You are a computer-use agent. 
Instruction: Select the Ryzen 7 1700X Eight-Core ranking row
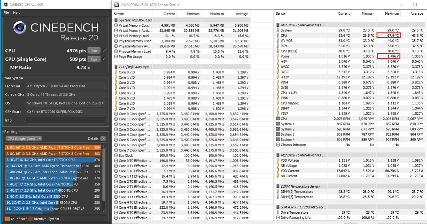click(53, 178)
